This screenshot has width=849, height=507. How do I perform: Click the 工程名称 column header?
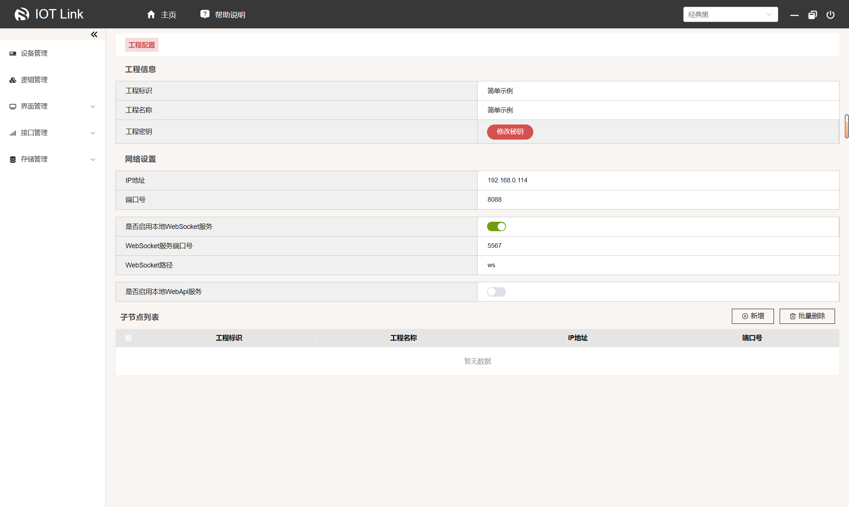[403, 338]
